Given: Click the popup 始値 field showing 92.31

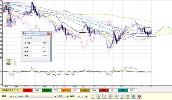Looking at the screenshot, I should point(40,48).
